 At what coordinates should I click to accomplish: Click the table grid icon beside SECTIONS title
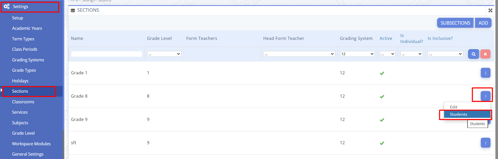pyautogui.click(x=73, y=10)
